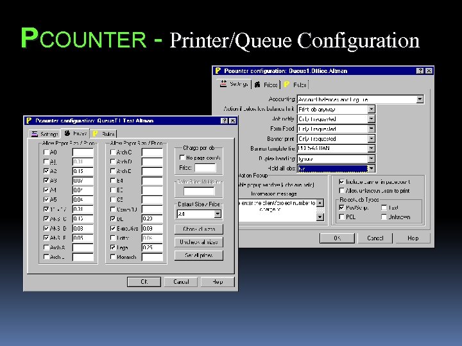Enable the A0 paper size checkbox
This screenshot has width=462, height=346.
click(x=46, y=152)
